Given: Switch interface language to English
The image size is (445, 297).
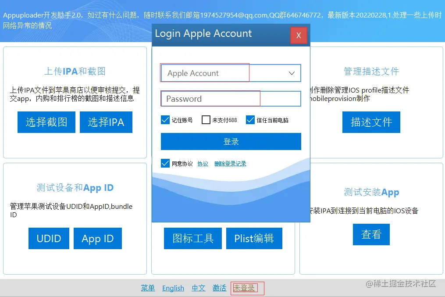Looking at the screenshot, I should tap(173, 288).
